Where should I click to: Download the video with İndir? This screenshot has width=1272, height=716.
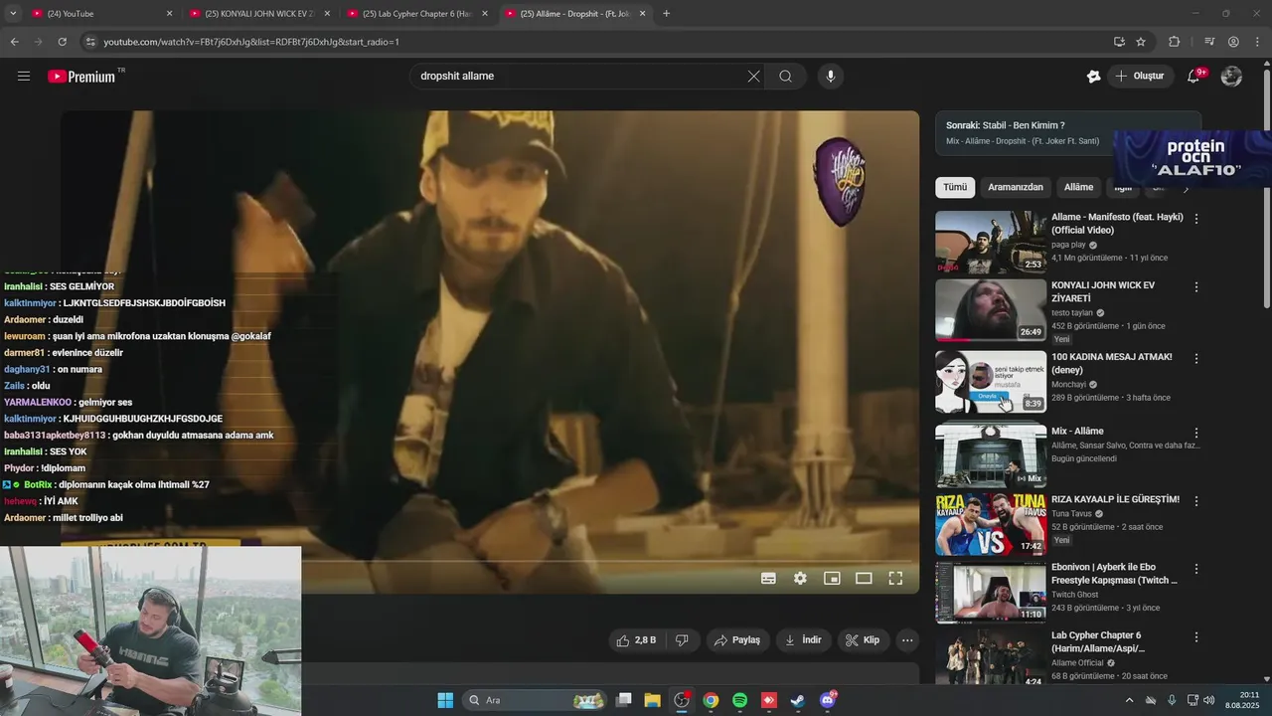coord(803,640)
